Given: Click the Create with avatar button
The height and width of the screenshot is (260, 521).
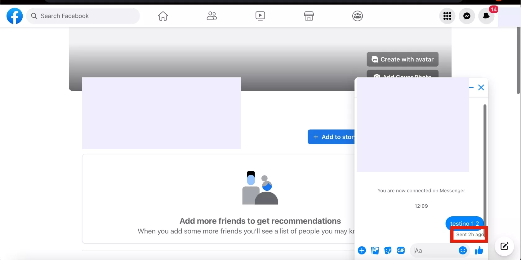Looking at the screenshot, I should [x=403, y=59].
